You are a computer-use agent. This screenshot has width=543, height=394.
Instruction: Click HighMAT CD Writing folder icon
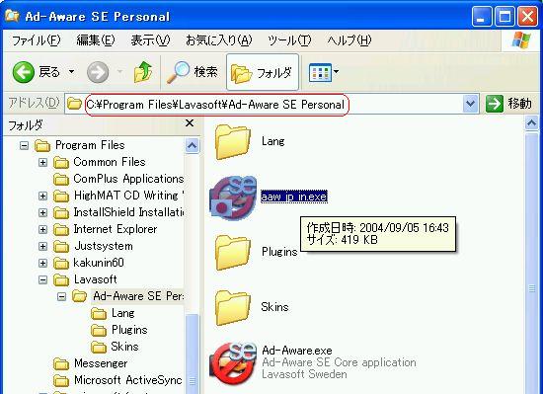pyautogui.click(x=61, y=196)
